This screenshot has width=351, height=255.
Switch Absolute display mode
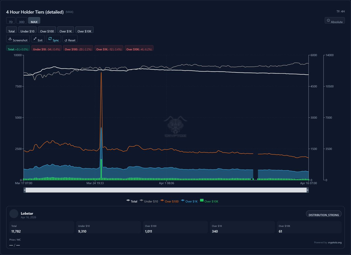[335, 21]
